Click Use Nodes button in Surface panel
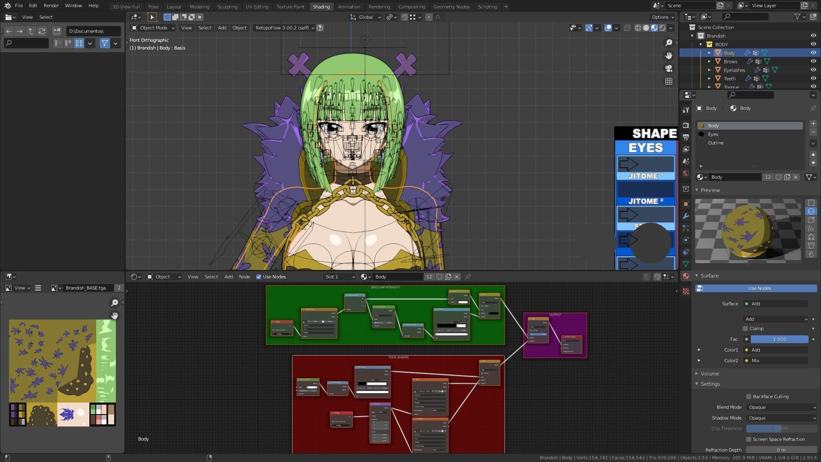 tap(756, 288)
